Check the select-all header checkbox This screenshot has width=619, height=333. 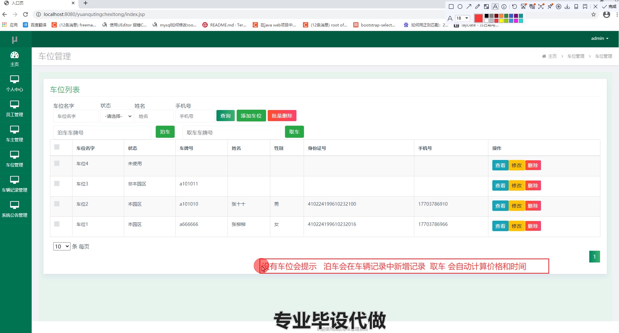click(x=57, y=147)
